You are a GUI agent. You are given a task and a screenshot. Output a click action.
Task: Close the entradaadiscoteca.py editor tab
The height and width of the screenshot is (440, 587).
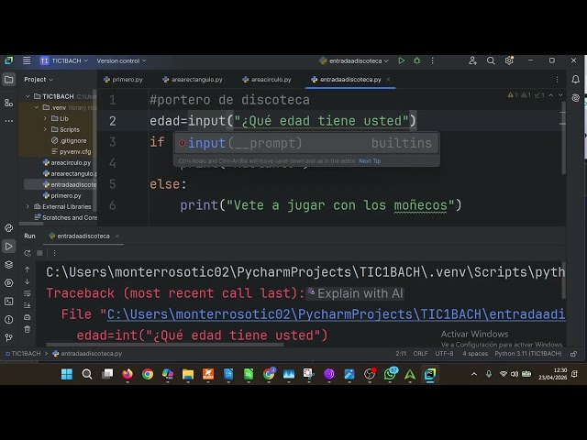coord(388,80)
